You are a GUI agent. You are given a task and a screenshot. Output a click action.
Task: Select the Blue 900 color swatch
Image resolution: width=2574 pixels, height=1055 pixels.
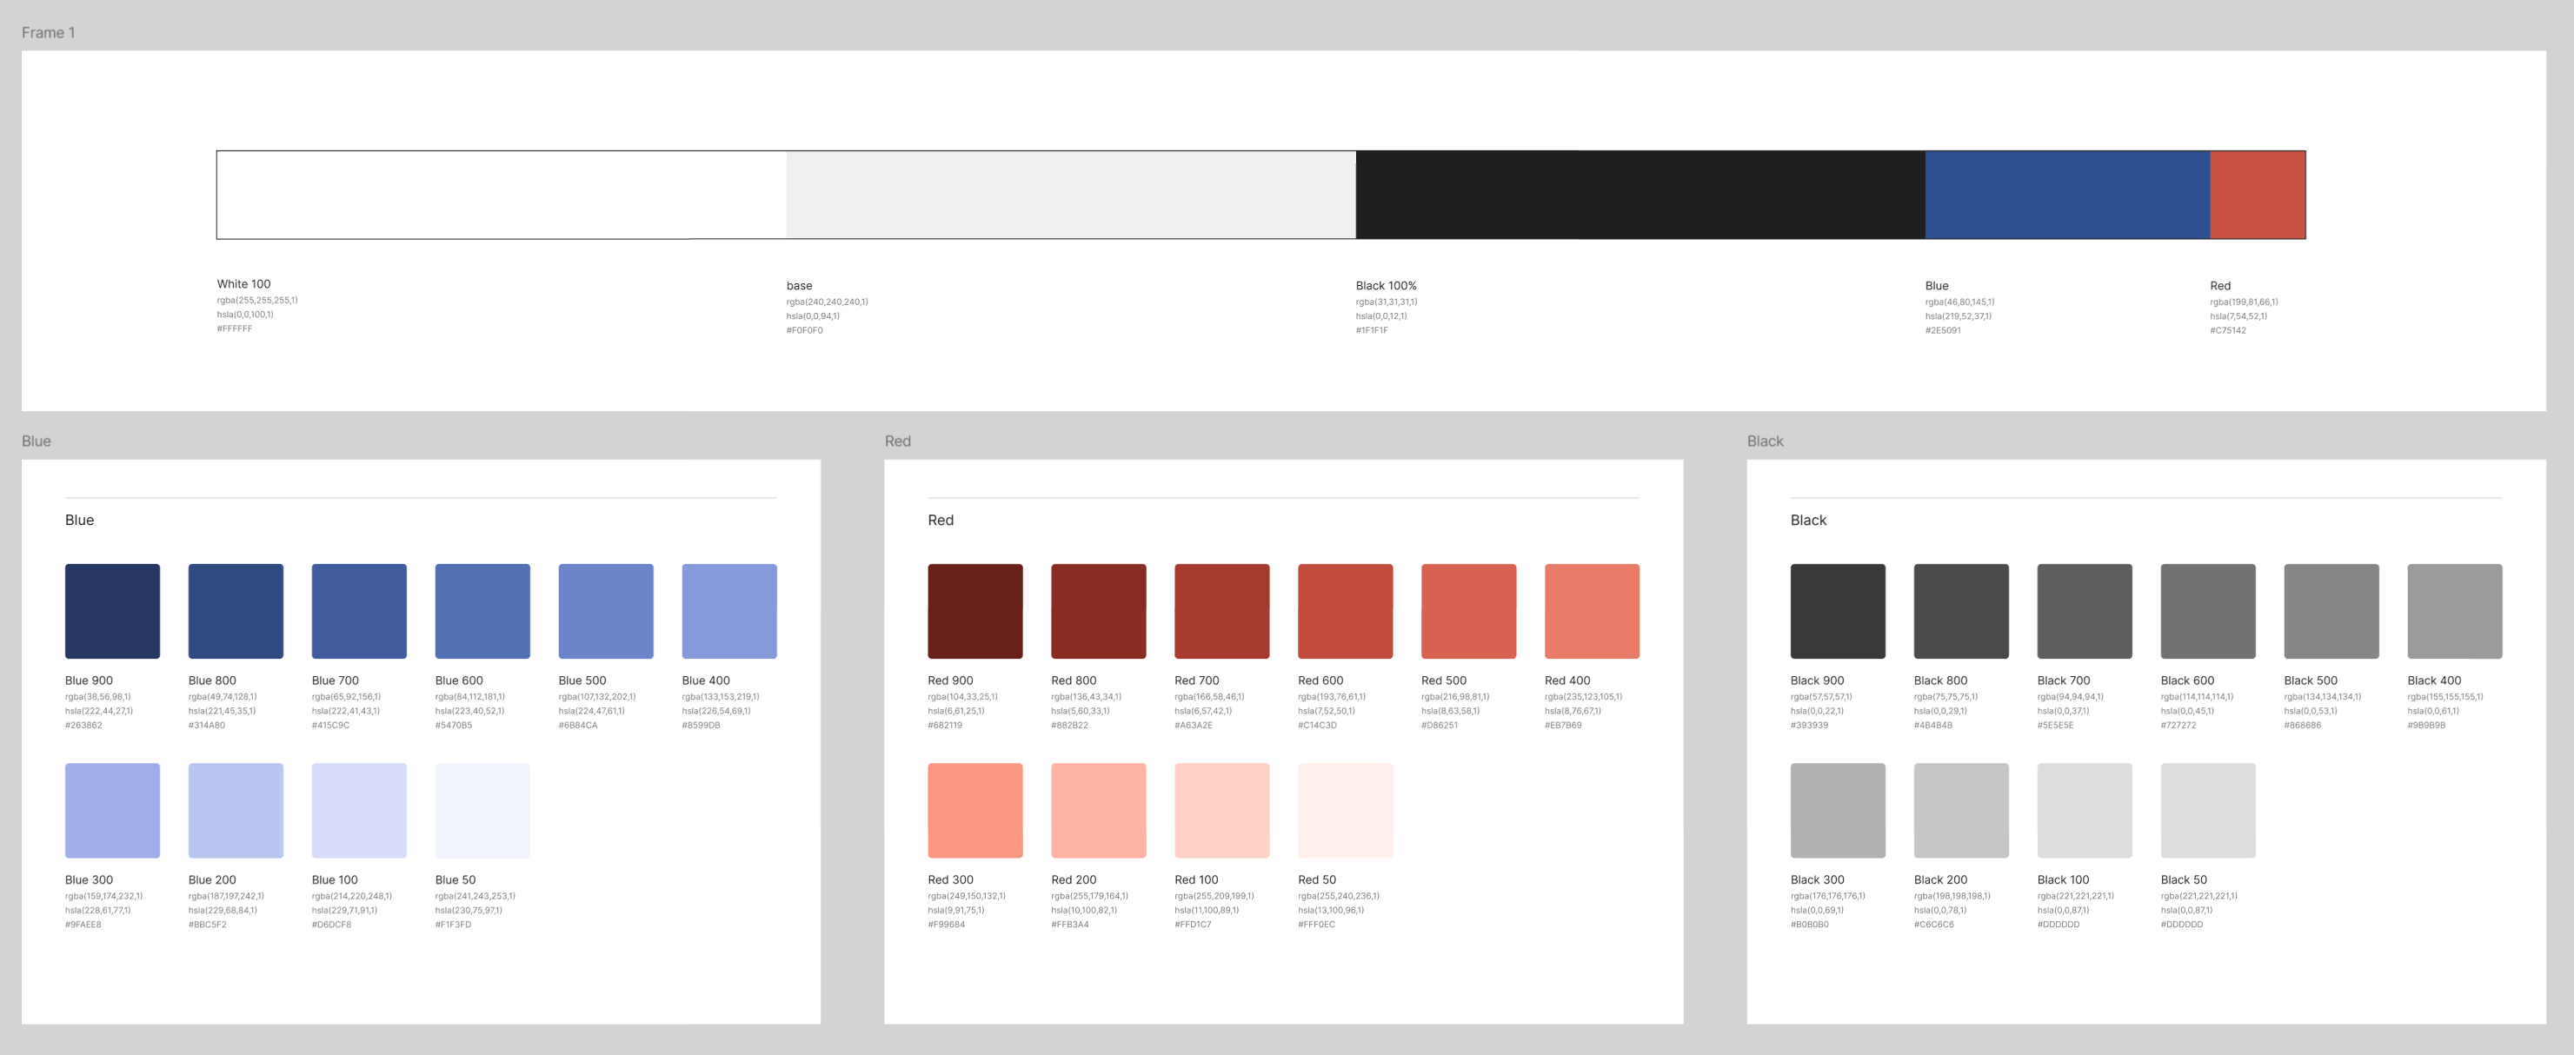tap(112, 610)
